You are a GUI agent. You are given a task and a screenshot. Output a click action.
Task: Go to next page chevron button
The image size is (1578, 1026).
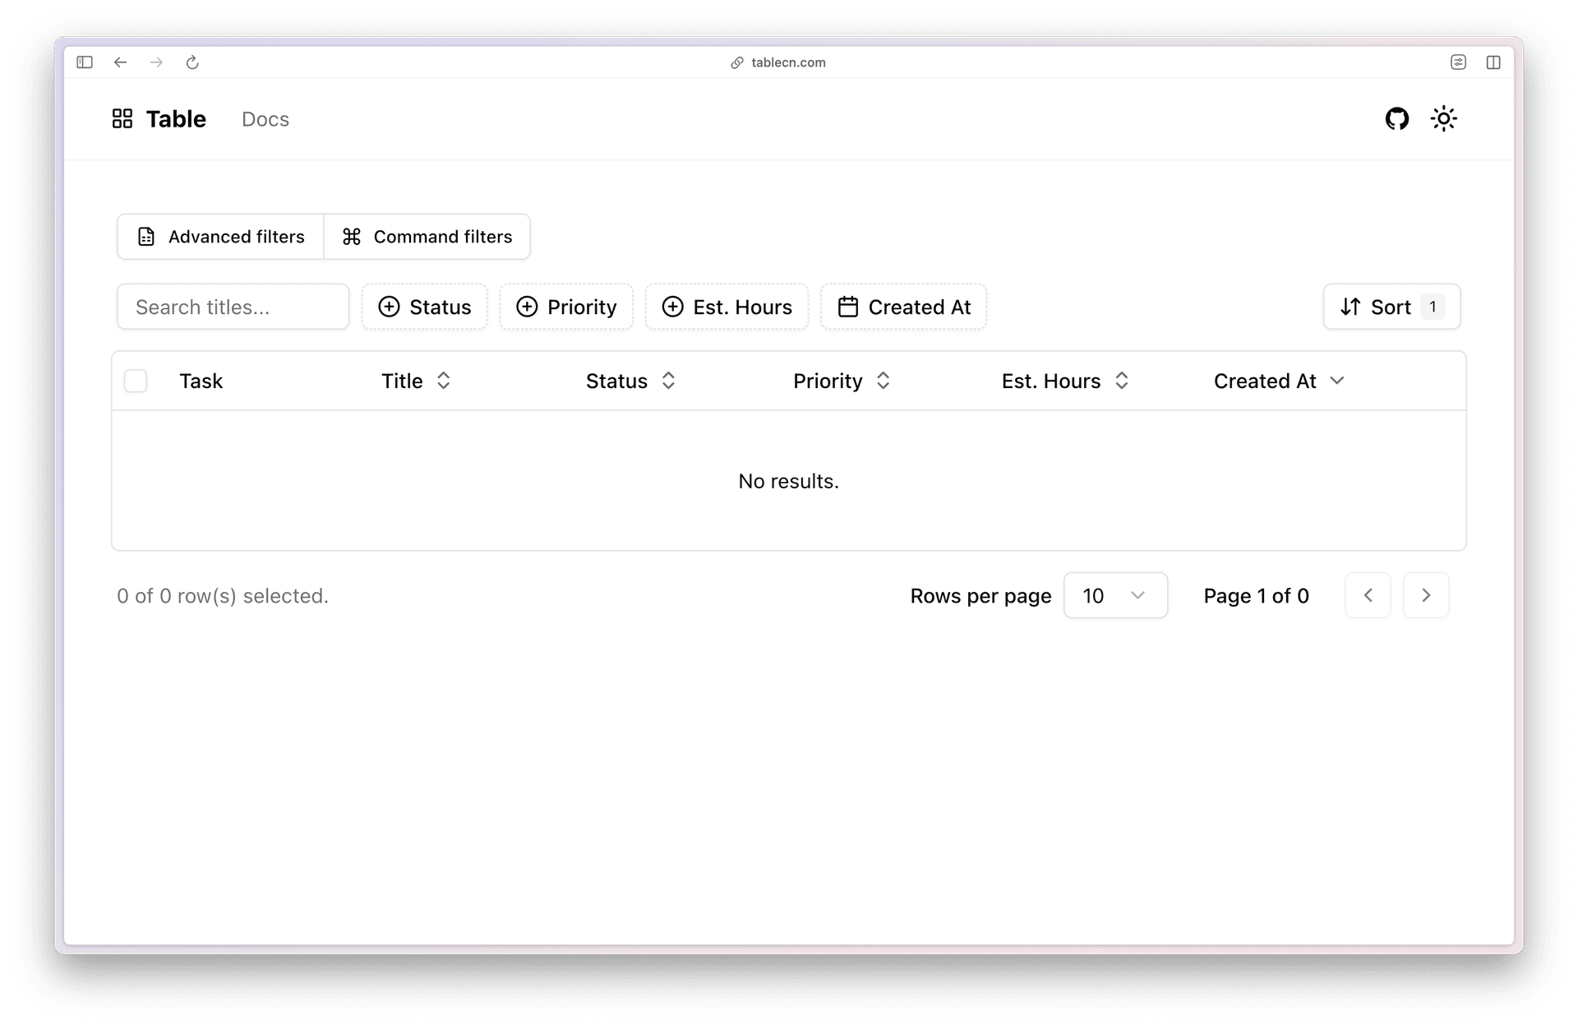pos(1425,595)
